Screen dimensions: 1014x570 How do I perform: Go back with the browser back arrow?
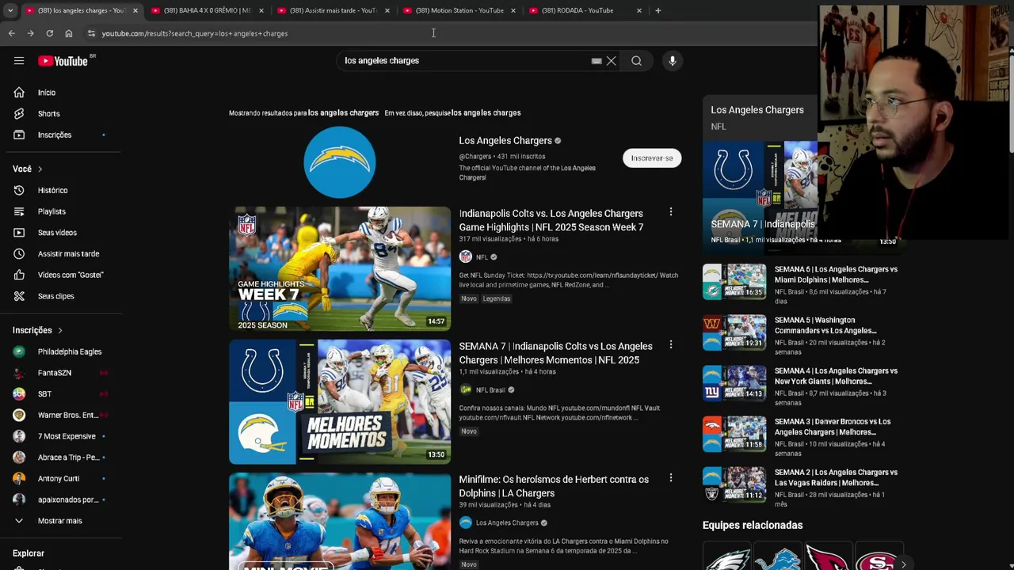click(x=11, y=33)
